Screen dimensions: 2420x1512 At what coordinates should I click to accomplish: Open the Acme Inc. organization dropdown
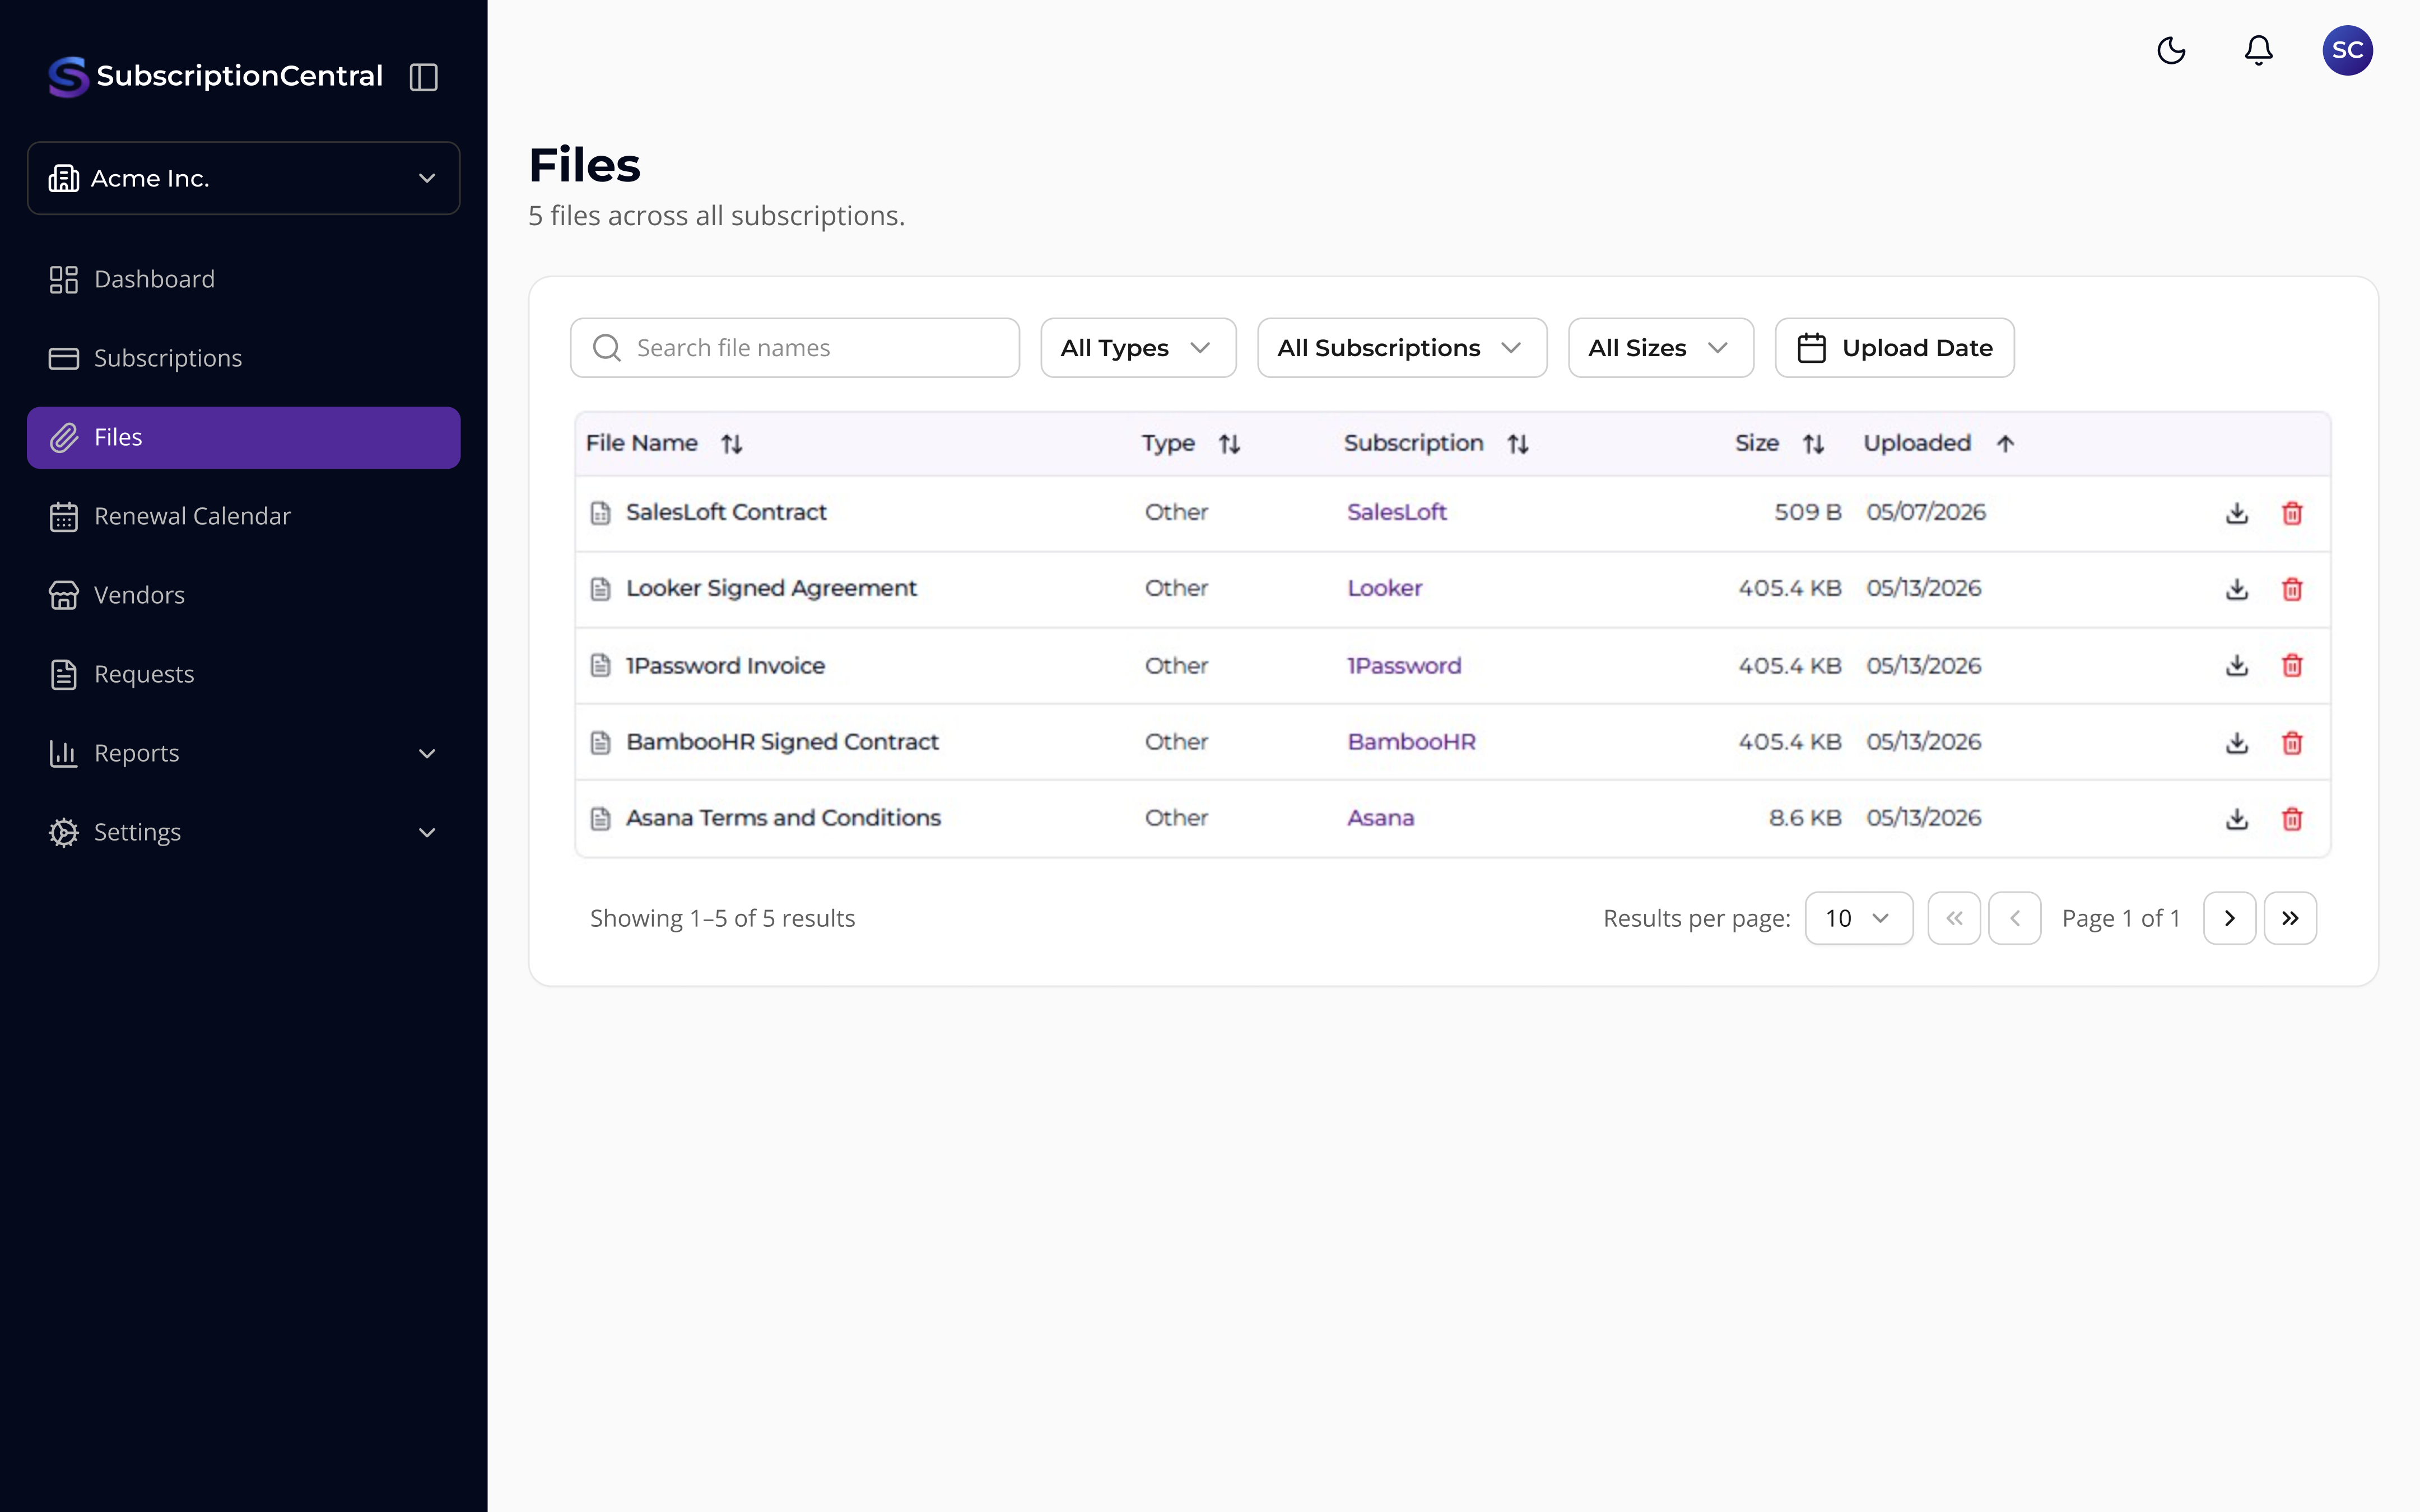243,178
